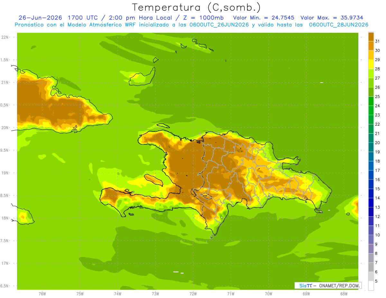Click the 73W longitude label
Image resolution: width=386 pixels, height=298 pixels.
(155, 294)
